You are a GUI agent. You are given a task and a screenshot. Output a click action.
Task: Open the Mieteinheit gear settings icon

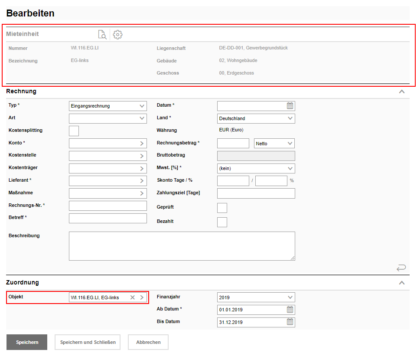117,35
